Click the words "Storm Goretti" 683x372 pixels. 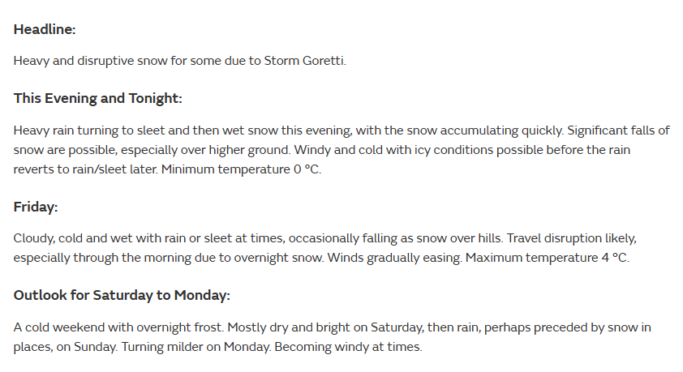click(x=304, y=61)
